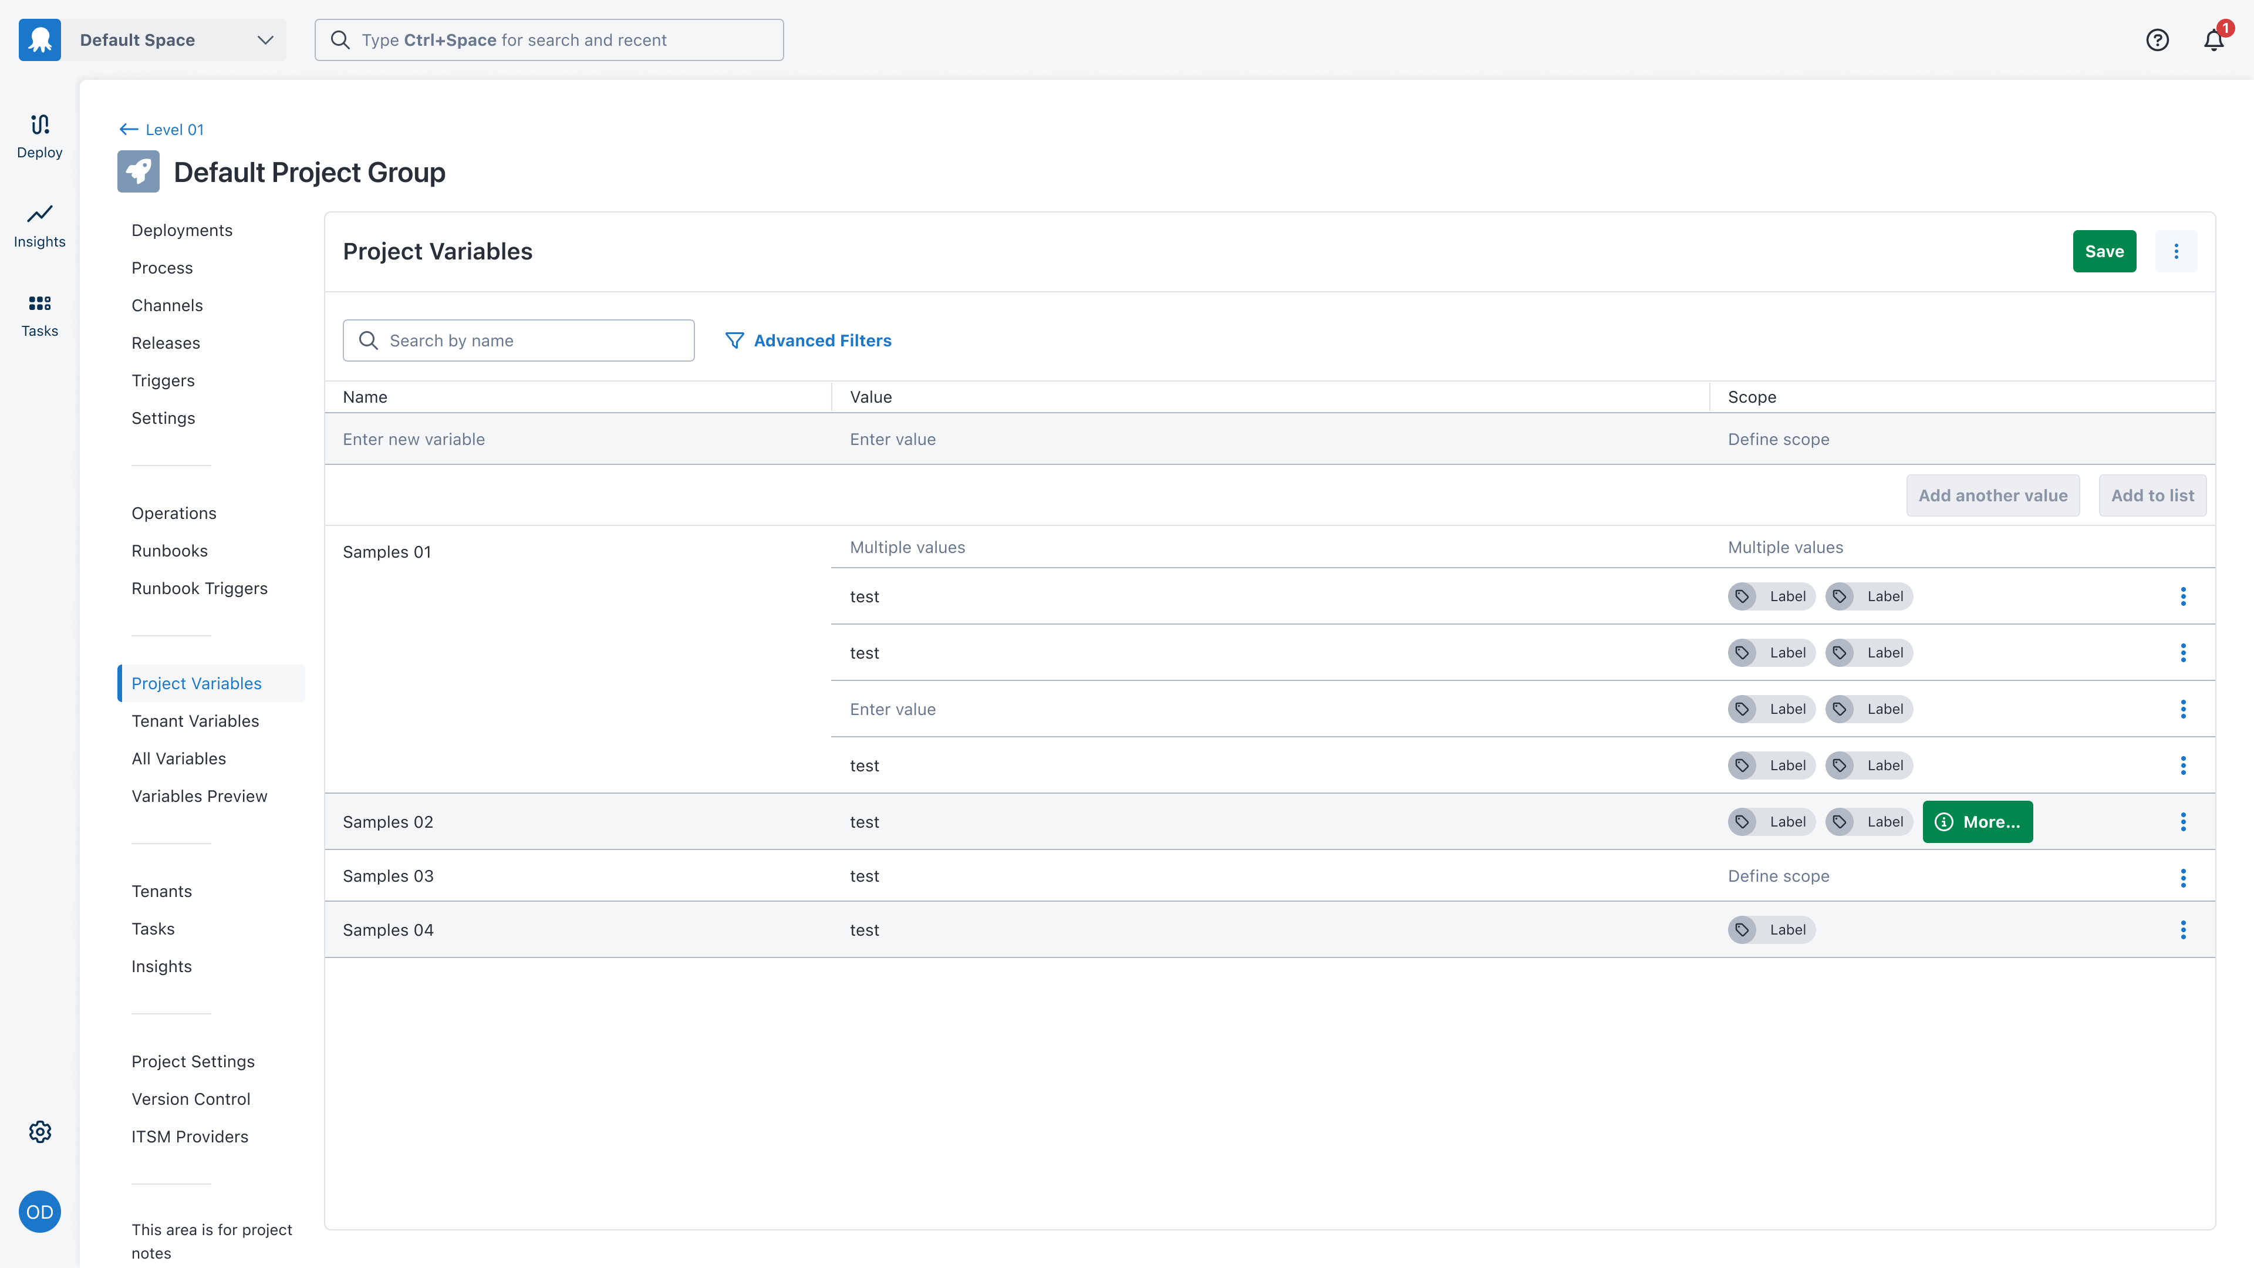Click the Octopus Deploy logo icon

pos(39,39)
